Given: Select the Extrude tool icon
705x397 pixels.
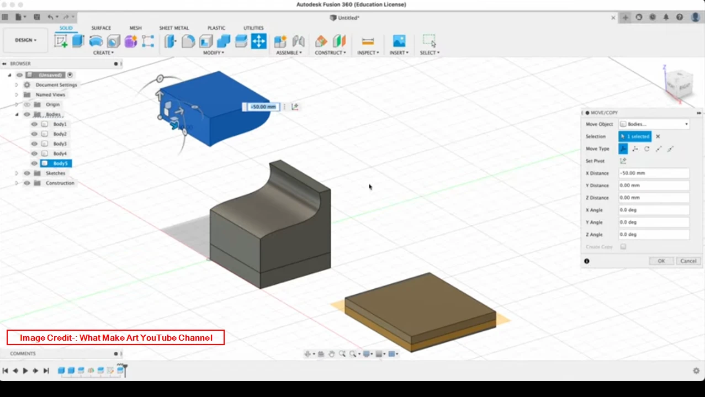Looking at the screenshot, I should click(x=78, y=41).
